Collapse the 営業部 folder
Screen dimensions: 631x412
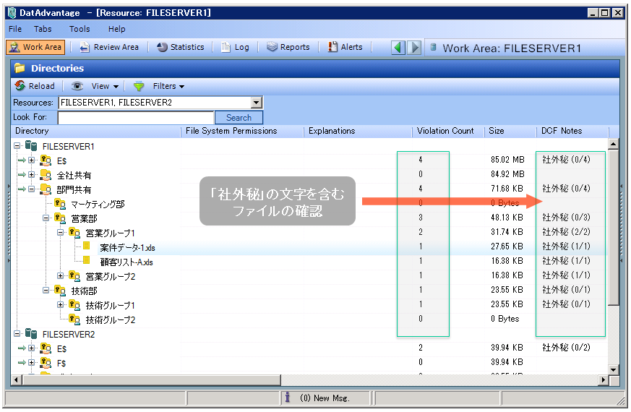pos(46,218)
